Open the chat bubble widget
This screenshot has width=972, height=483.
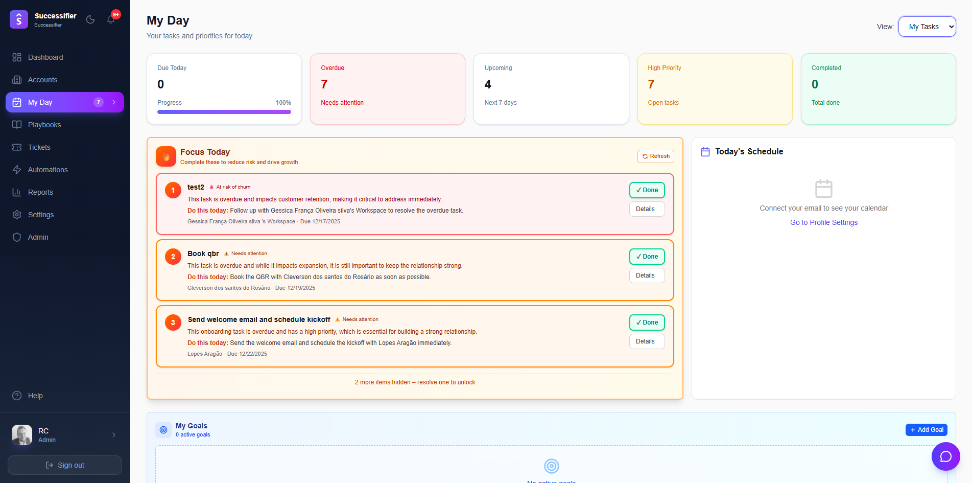(945, 456)
